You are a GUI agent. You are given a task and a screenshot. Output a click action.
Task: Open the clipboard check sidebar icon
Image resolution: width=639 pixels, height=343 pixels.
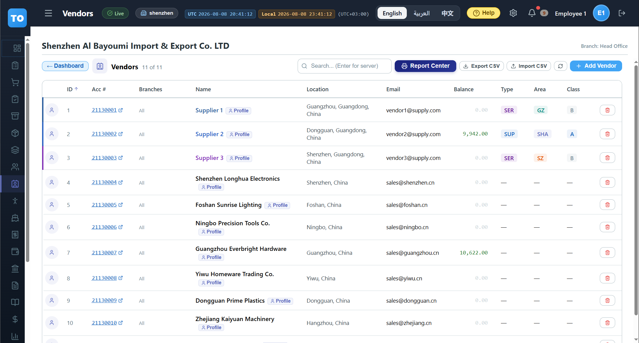[x=15, y=99]
